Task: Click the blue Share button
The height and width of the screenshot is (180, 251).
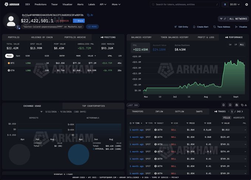Action: pyautogui.click(x=79, y=21)
